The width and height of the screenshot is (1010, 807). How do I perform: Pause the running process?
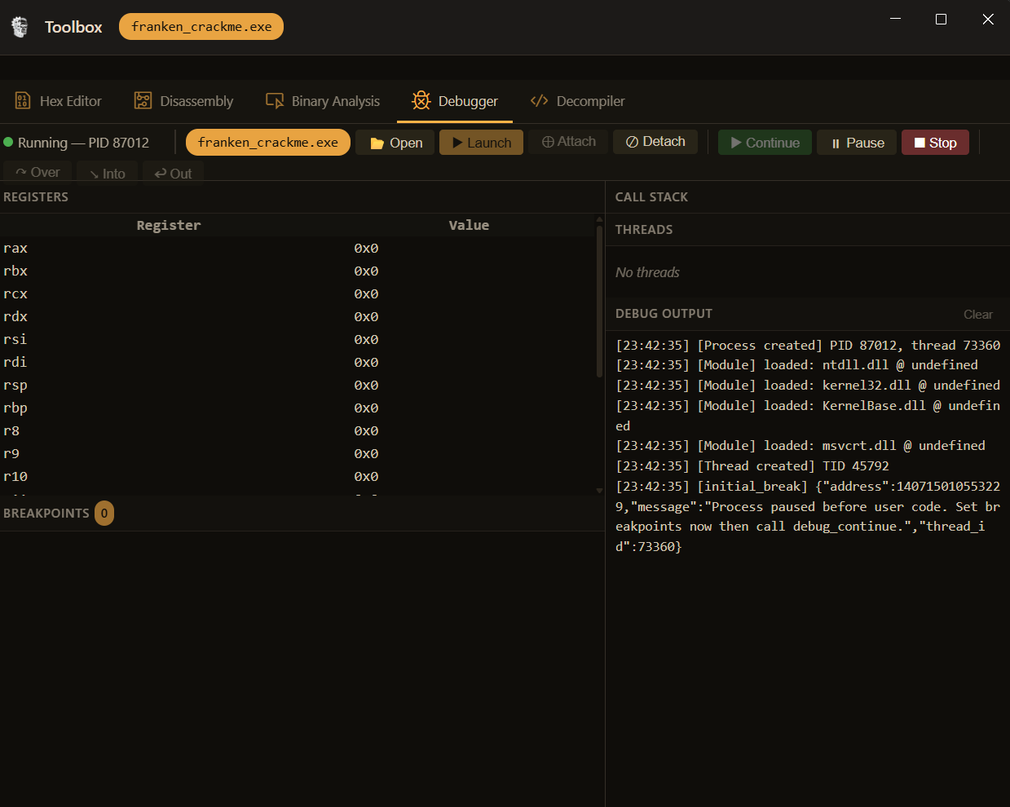coord(857,143)
